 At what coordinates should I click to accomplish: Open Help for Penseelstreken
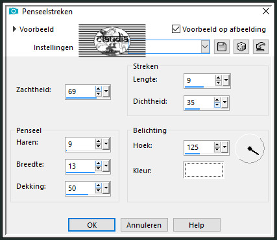(197, 225)
